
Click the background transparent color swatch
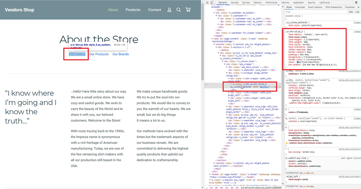coord(304,57)
